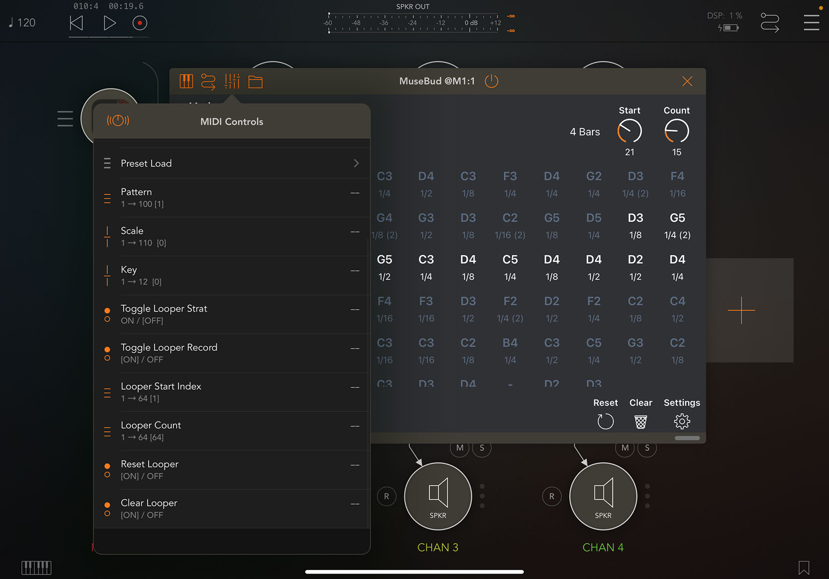Select the MIDI Controls sliders icon
The height and width of the screenshot is (579, 829).
pyautogui.click(x=232, y=81)
